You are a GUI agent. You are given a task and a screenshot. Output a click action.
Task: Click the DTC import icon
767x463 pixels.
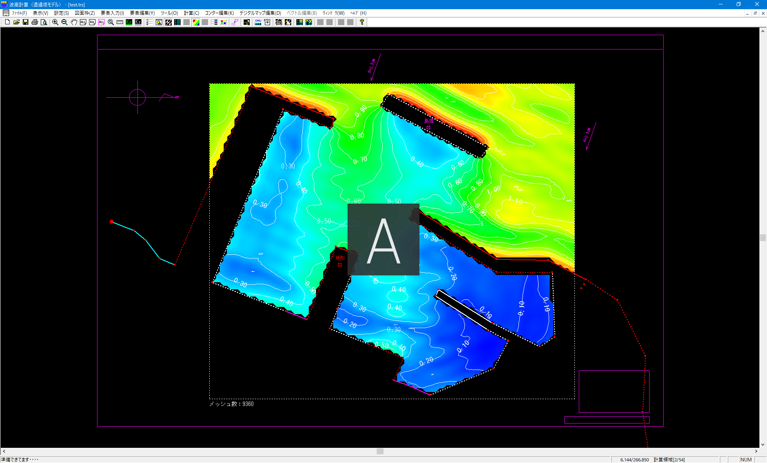[x=267, y=22]
